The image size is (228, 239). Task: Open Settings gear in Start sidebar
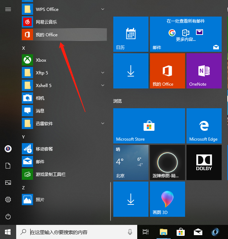tap(8, 200)
